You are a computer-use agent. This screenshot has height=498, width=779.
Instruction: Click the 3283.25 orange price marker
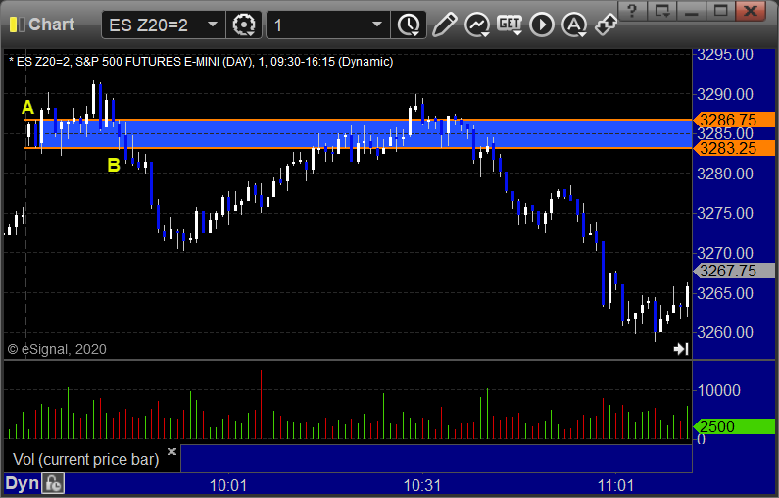(734, 148)
